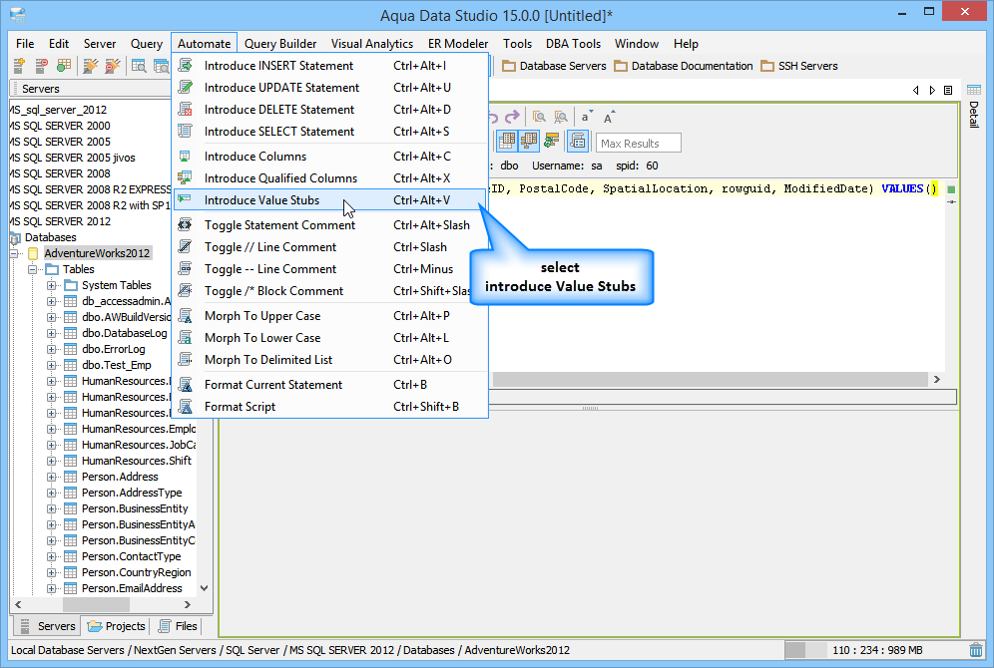Click the decrease font size icon
The height and width of the screenshot is (668, 994).
pyautogui.click(x=587, y=117)
